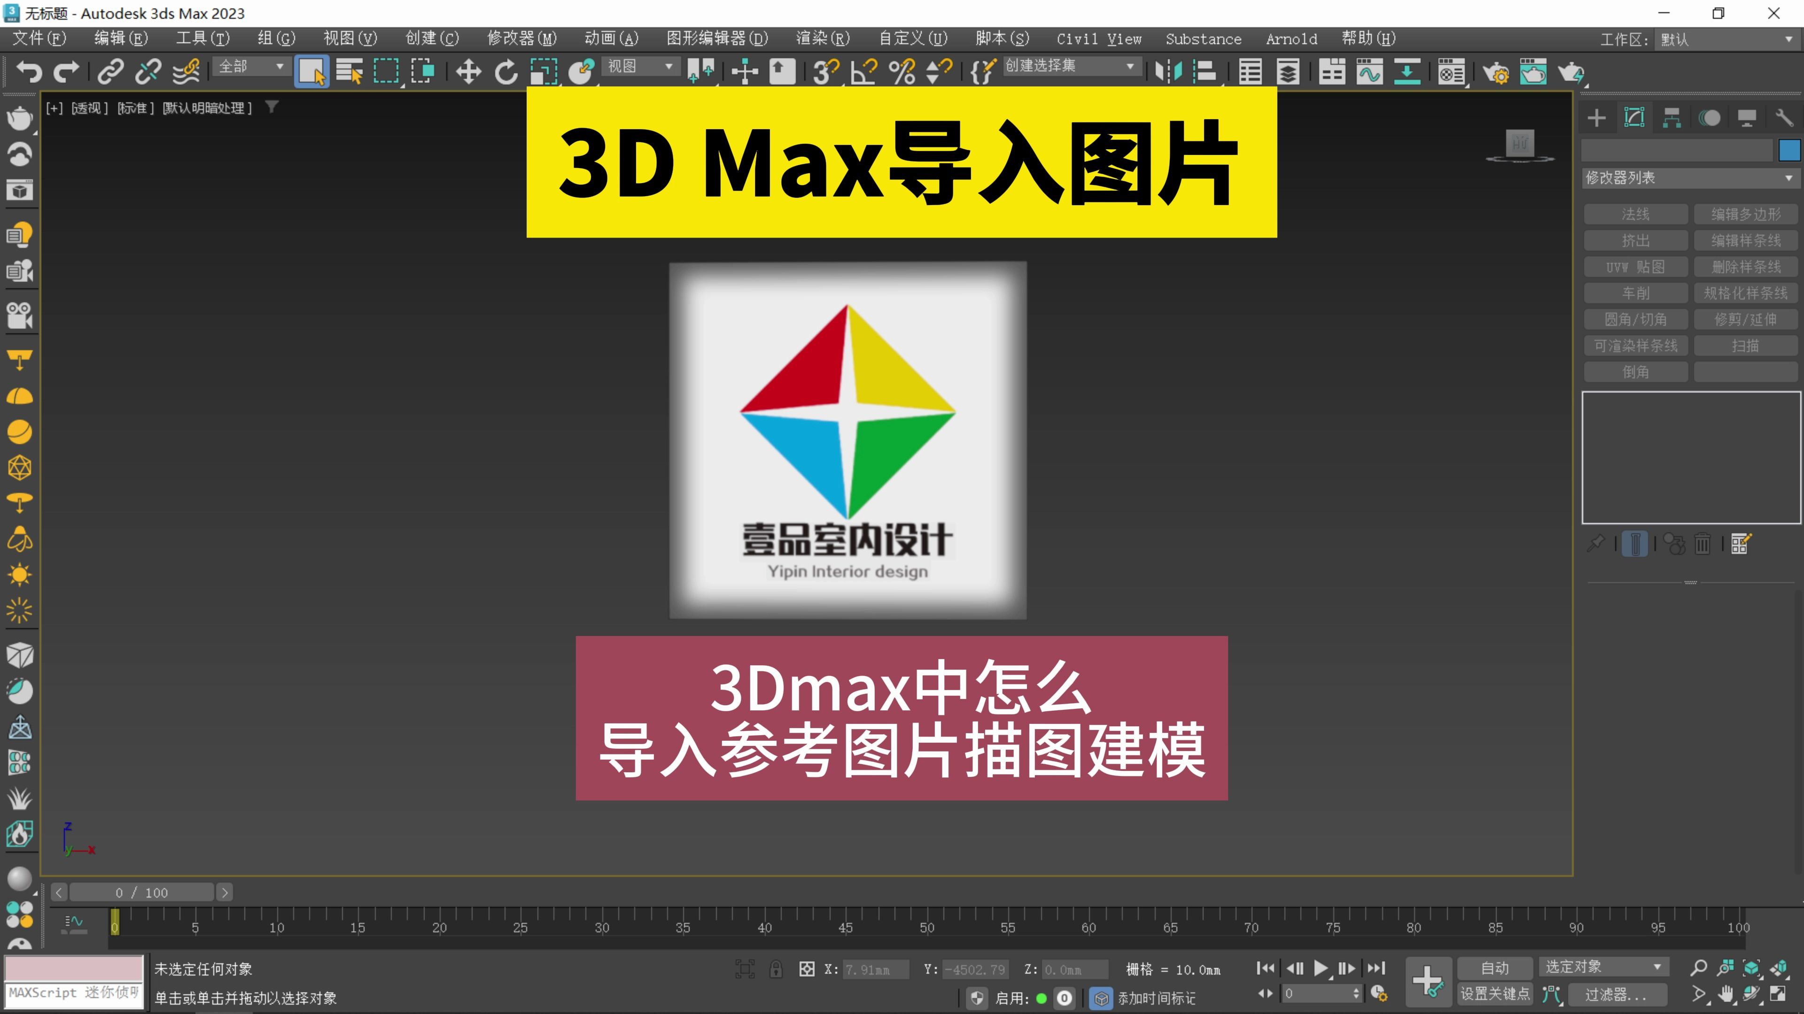Click the 设置关键点 button
Screen dimensions: 1804x1014
point(1494,994)
